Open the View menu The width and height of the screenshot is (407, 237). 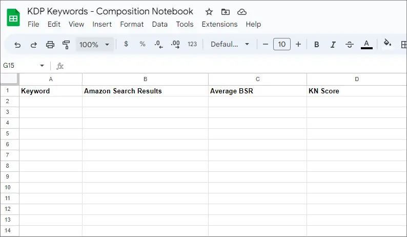click(x=76, y=24)
